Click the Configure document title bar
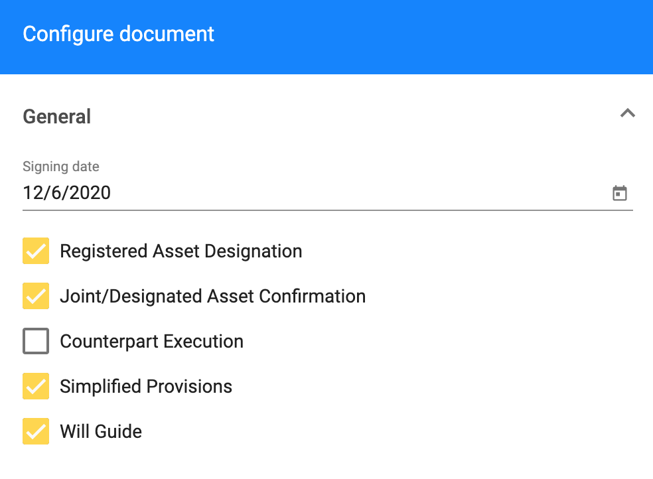This screenshot has width=653, height=479. pos(118,34)
